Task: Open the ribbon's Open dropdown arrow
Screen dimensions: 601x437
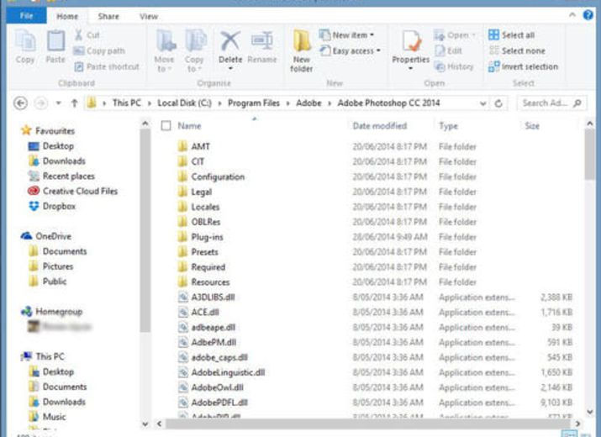Action: click(x=474, y=35)
